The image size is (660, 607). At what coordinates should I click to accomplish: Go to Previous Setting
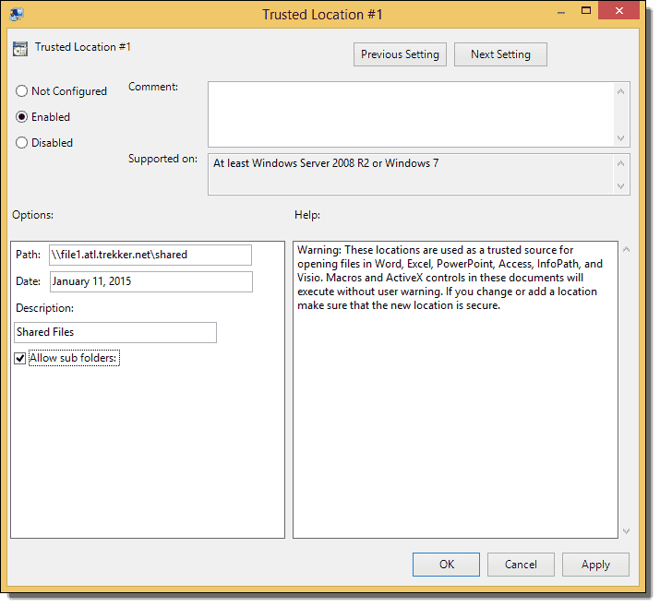(x=400, y=54)
